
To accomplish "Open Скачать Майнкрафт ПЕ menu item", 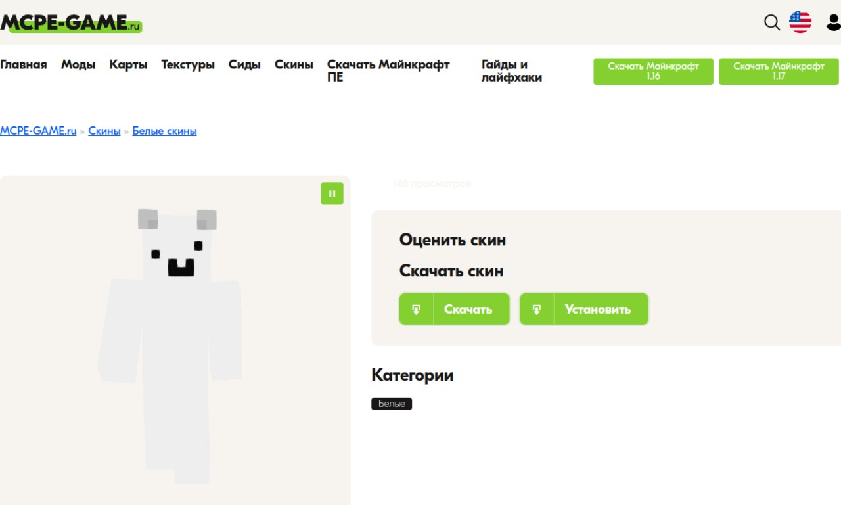I will click(388, 71).
